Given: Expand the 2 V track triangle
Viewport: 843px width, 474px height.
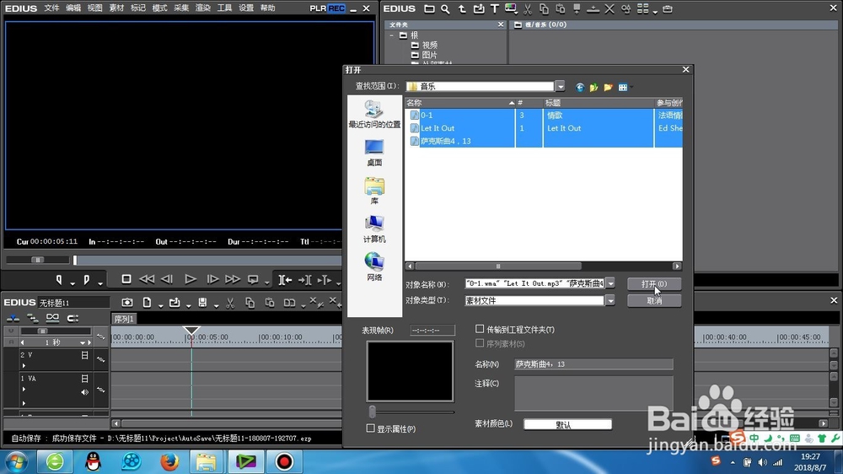Looking at the screenshot, I should tap(24, 365).
